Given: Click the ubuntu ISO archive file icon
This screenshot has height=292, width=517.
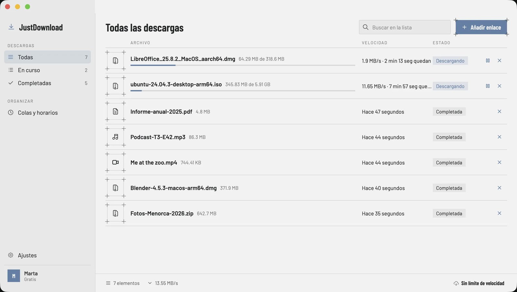Looking at the screenshot, I should click(x=115, y=86).
